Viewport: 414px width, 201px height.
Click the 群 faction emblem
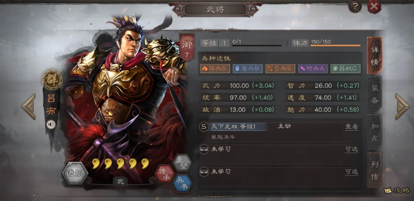(52, 79)
